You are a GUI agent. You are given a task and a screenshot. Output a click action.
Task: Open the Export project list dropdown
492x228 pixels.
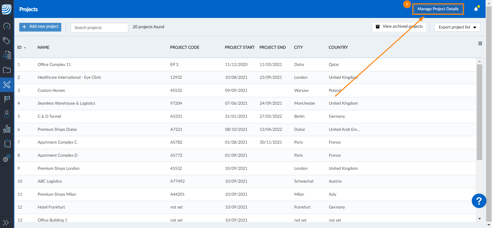(457, 27)
